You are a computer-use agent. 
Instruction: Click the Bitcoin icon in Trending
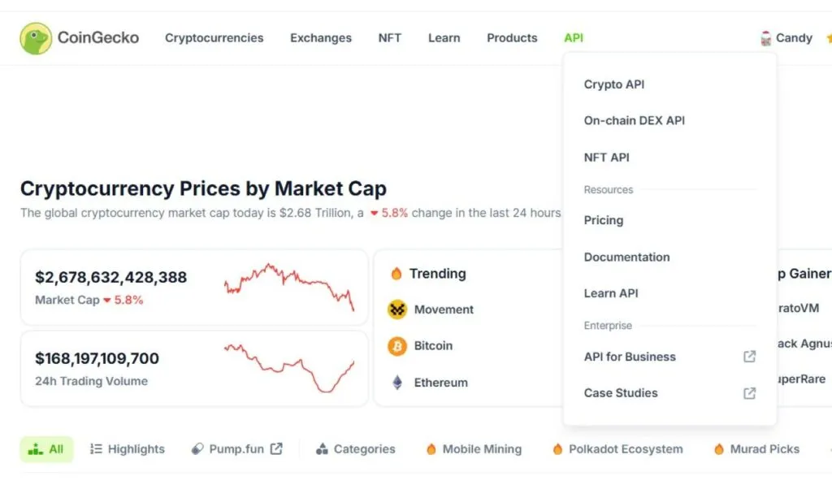tap(397, 346)
